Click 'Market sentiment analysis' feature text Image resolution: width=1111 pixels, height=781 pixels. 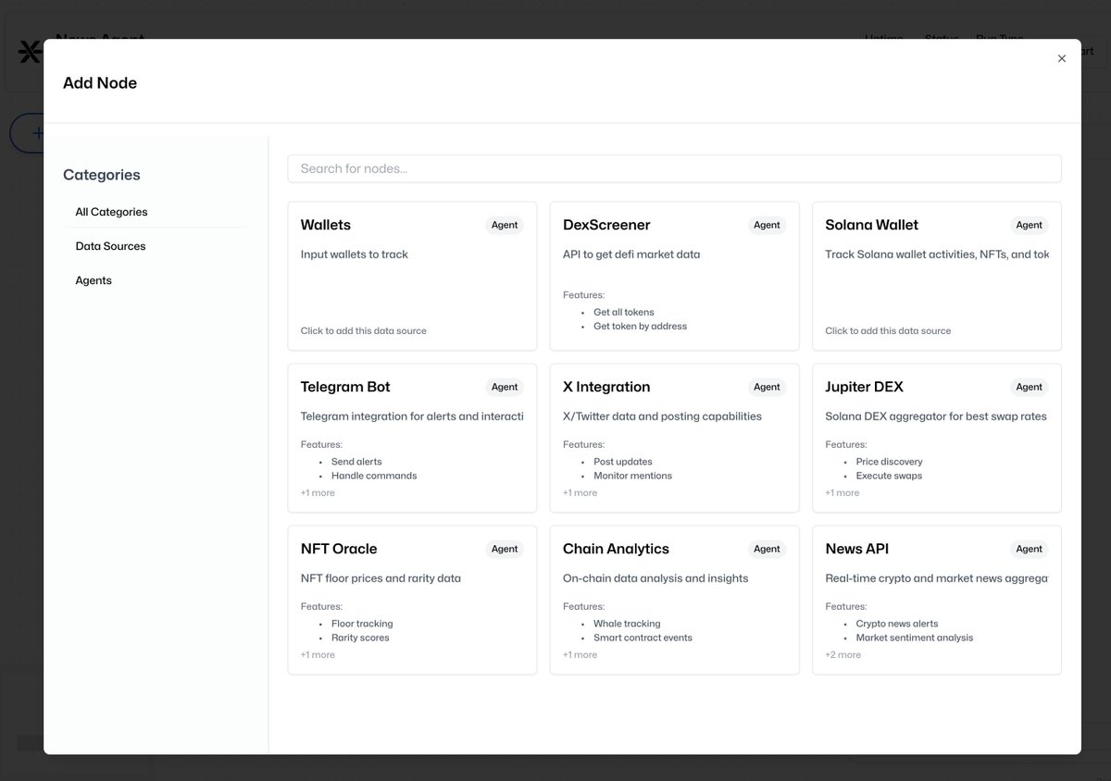pyautogui.click(x=915, y=638)
